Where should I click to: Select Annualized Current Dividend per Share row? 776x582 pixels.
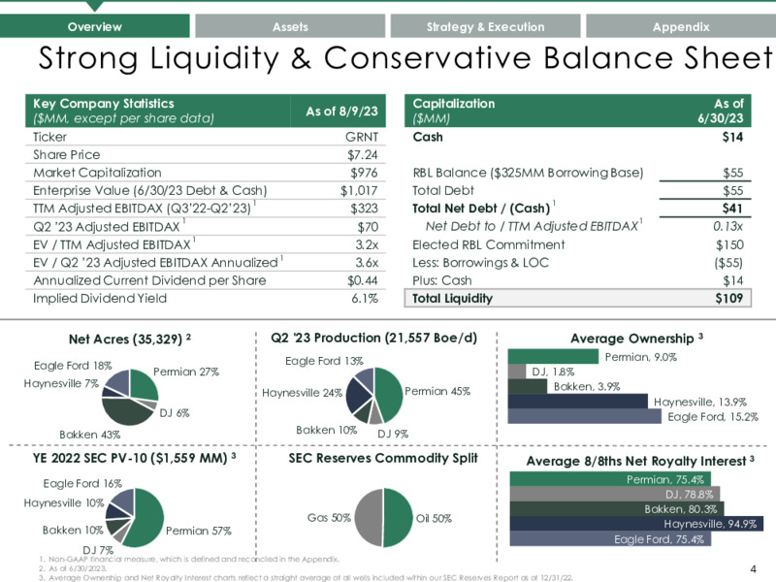click(x=206, y=280)
